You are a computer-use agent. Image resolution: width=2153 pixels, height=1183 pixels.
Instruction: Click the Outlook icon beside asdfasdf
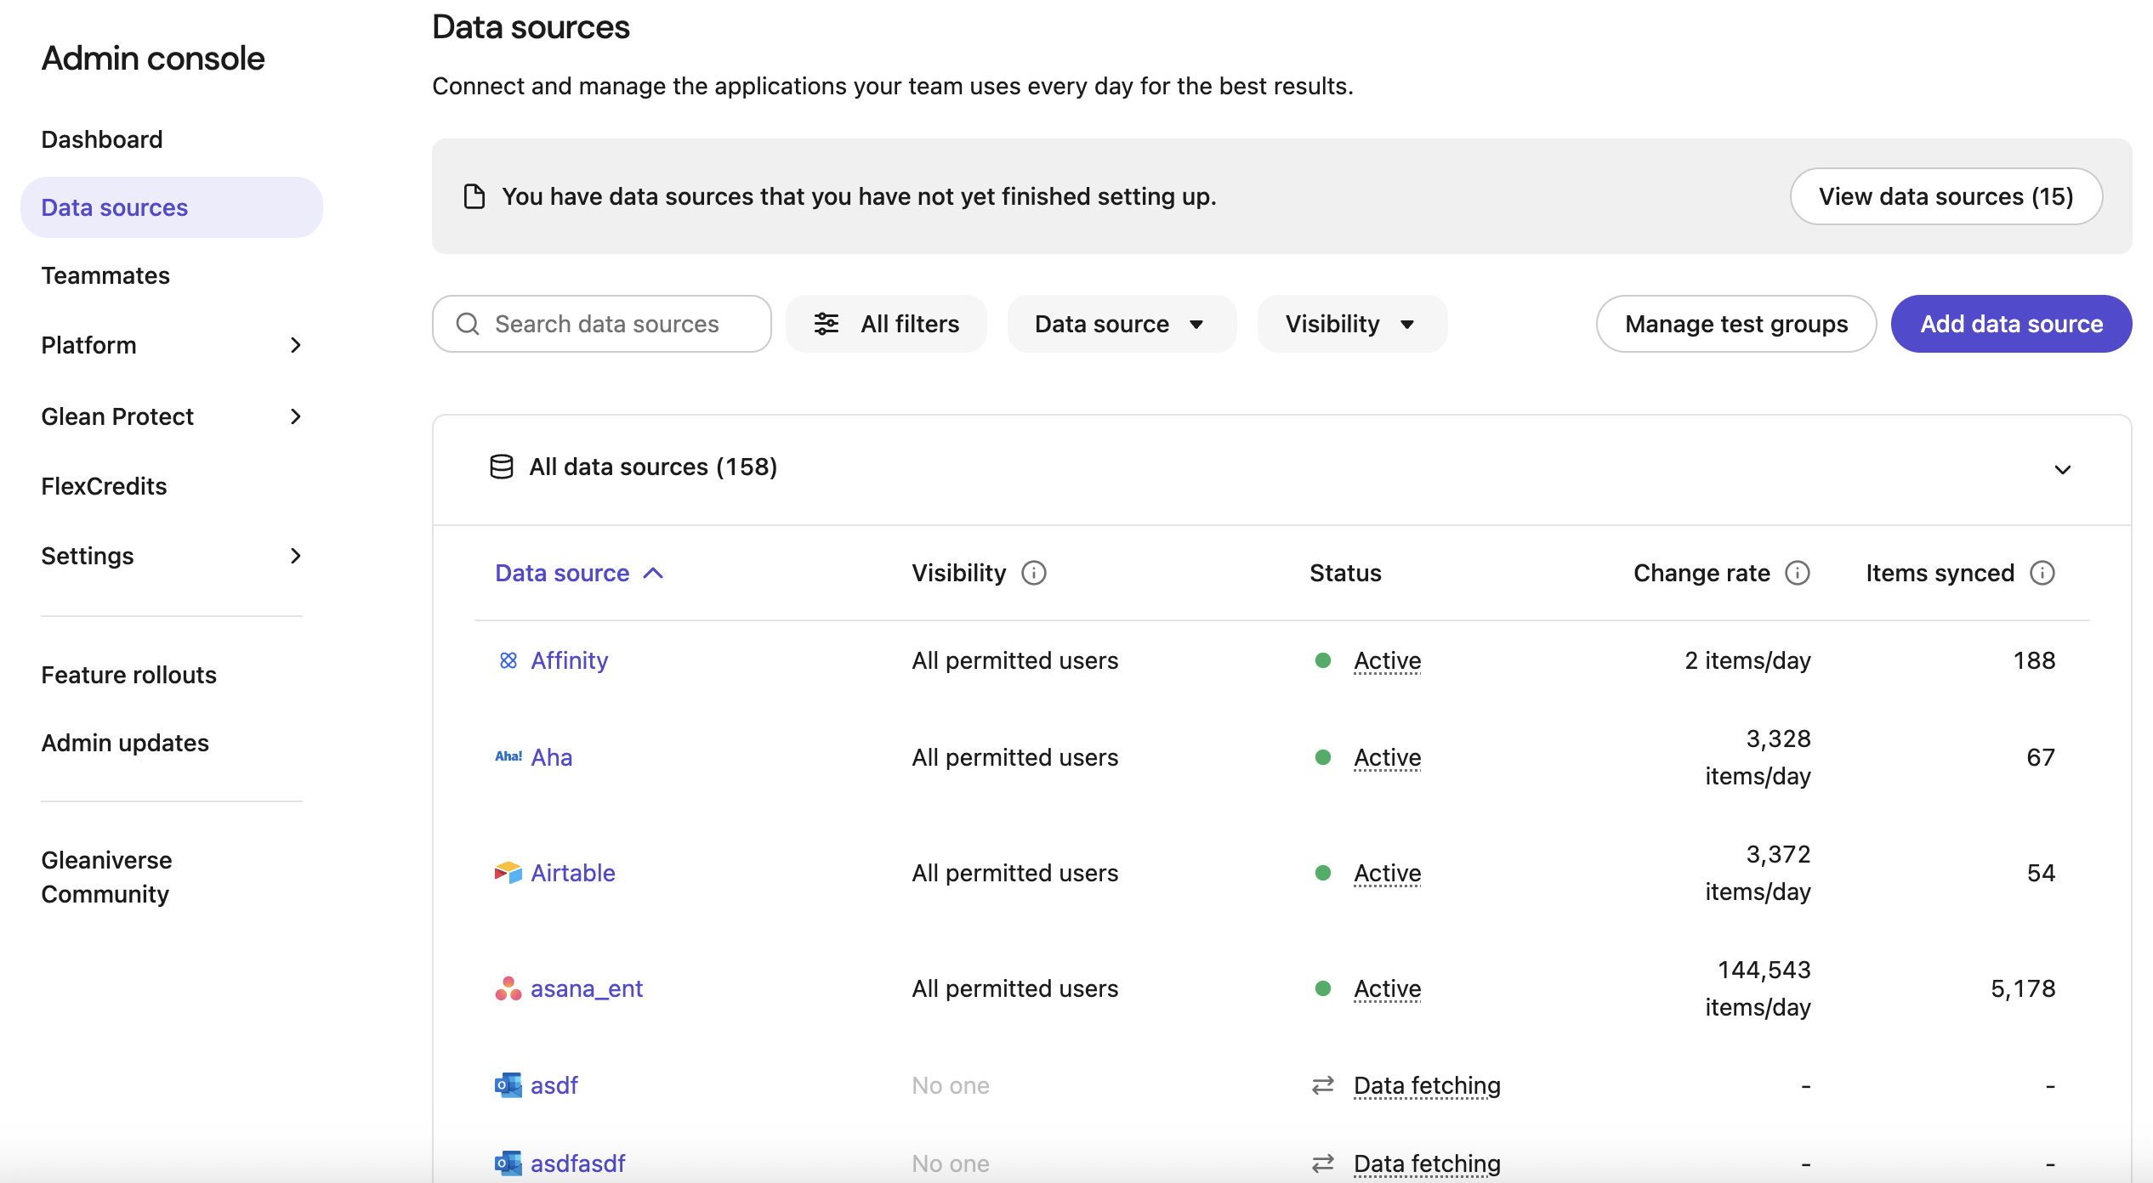[x=508, y=1163]
